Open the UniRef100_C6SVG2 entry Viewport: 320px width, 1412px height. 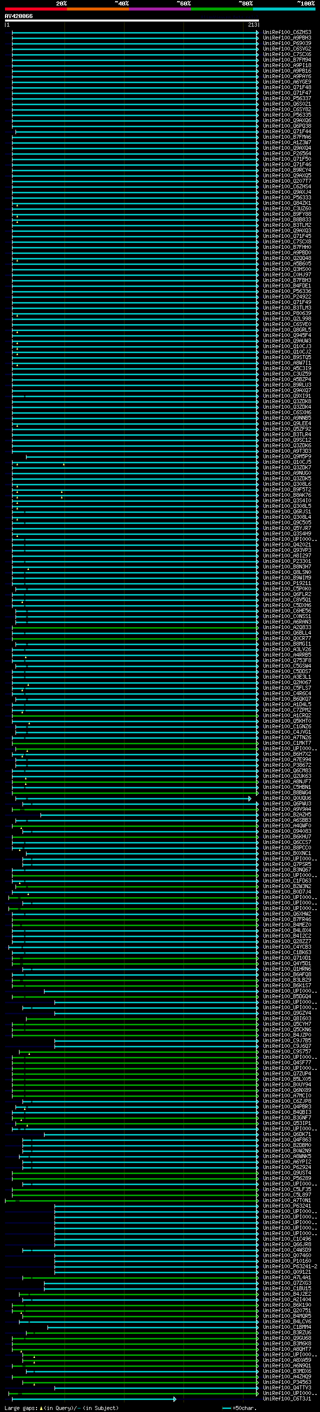click(287, 49)
